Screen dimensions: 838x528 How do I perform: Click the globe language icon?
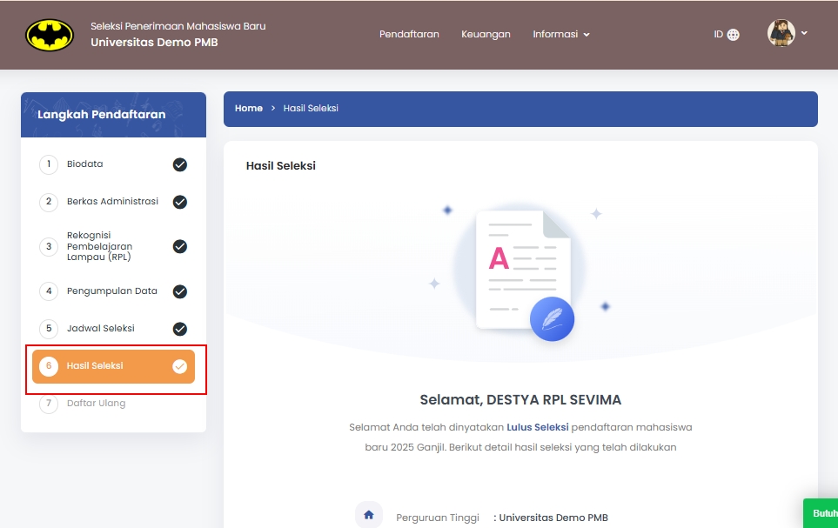pos(733,35)
